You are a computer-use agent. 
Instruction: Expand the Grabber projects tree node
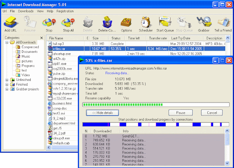coord(7,89)
